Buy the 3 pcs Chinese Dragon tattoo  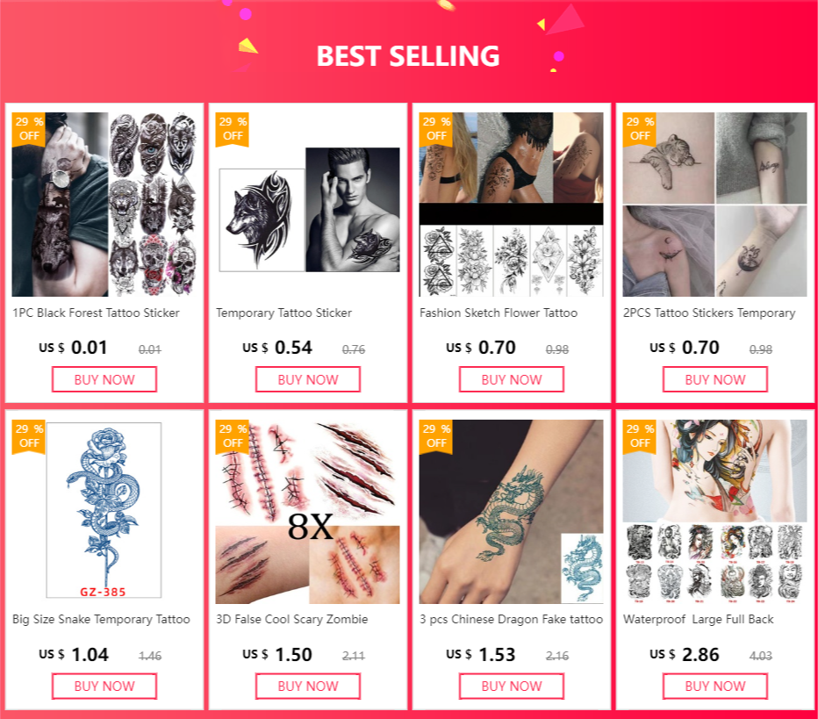[511, 687]
